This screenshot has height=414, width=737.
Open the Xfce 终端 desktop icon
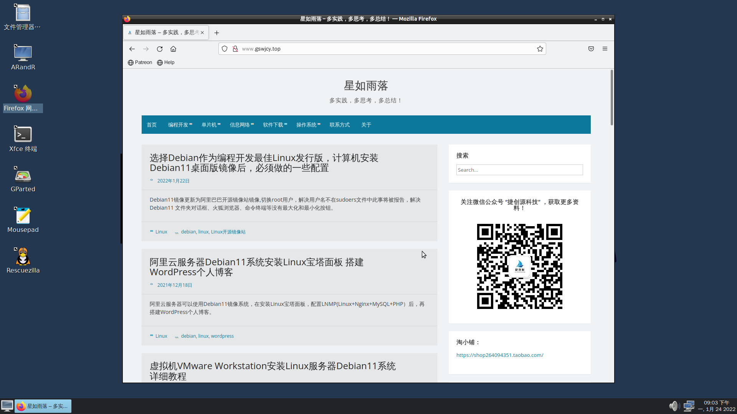coord(23,139)
